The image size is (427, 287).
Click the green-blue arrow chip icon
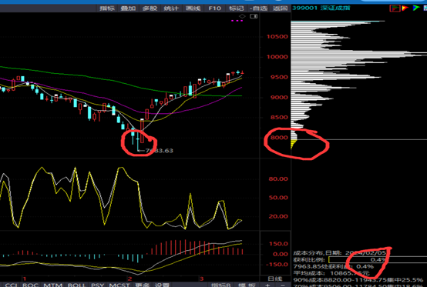click(x=416, y=8)
